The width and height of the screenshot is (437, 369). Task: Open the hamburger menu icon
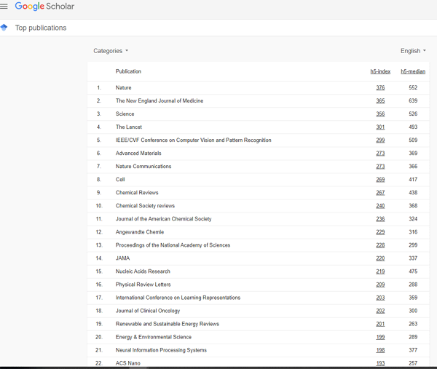coord(5,7)
